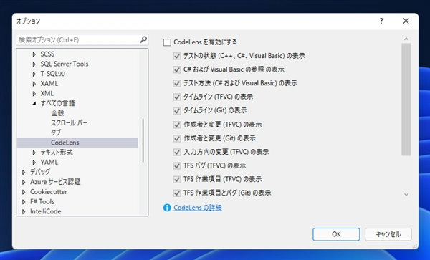The height and width of the screenshot is (260, 430).
Task: Expand the XML node arrow
Action: point(34,94)
